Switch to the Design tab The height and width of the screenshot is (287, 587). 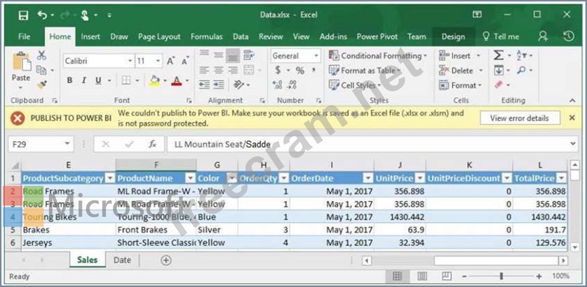click(x=453, y=37)
